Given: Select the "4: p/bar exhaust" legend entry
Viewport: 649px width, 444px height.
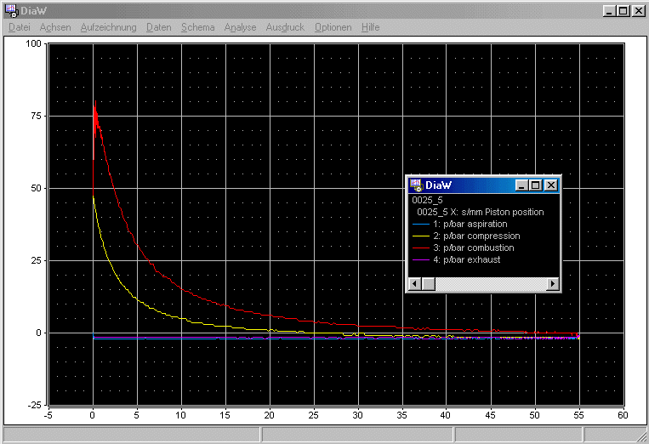Looking at the screenshot, I should 466,259.
